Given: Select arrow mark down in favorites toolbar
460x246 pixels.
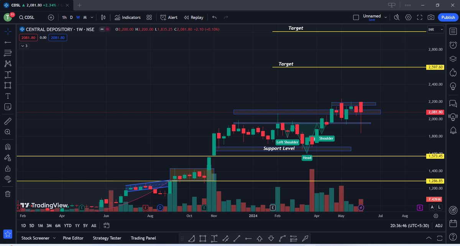Looking at the screenshot, I should tap(271, 238).
